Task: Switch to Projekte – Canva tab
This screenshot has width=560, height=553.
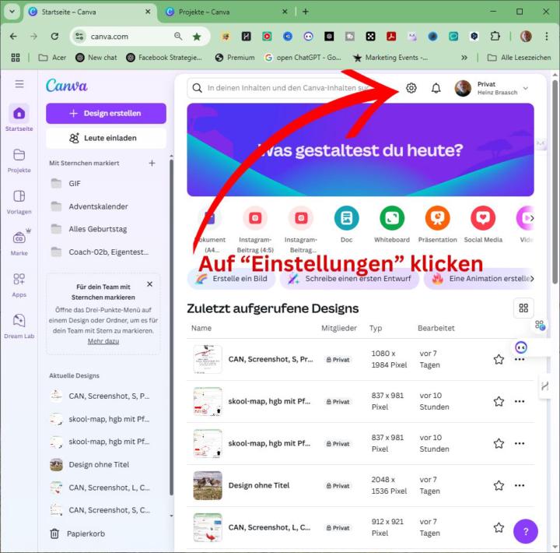Action: pos(226,12)
